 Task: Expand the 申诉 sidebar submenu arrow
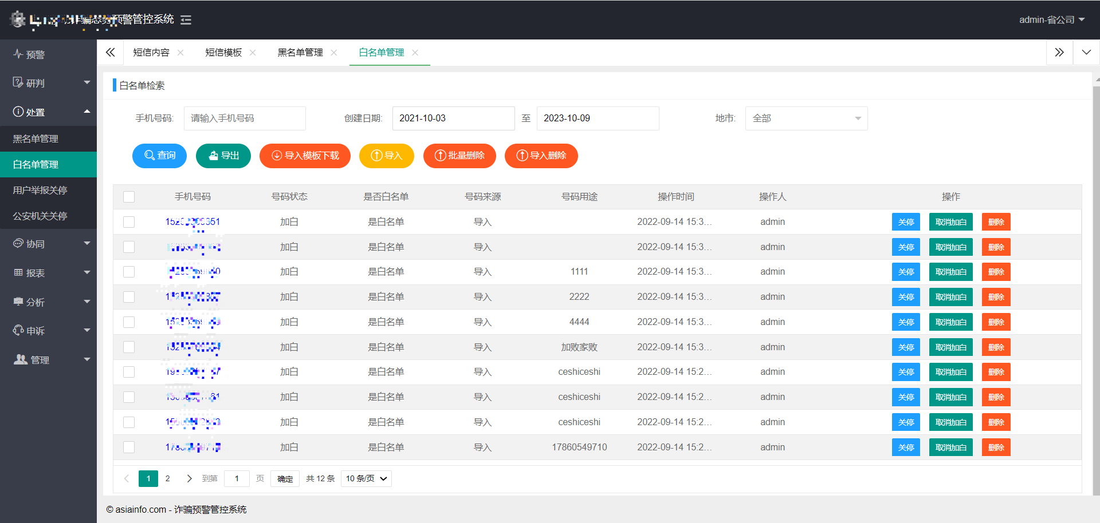(x=87, y=330)
